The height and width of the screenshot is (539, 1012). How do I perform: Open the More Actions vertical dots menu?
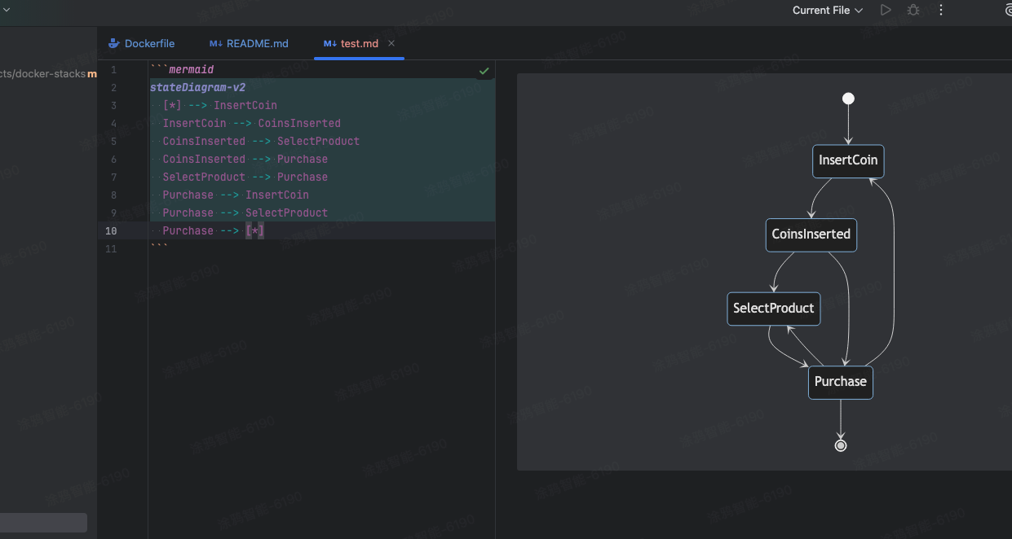(x=941, y=11)
